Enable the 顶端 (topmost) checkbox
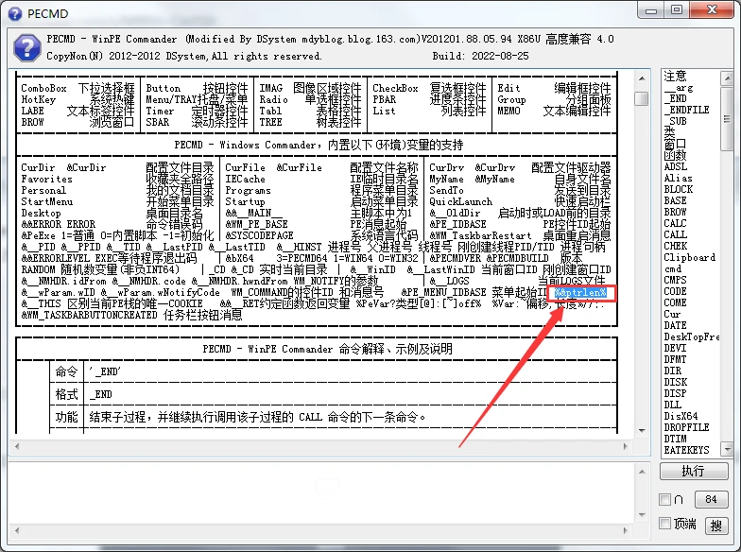 point(665,524)
